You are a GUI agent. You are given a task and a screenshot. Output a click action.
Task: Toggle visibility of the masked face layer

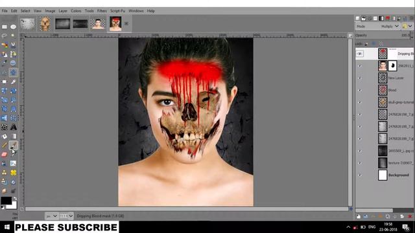point(359,66)
